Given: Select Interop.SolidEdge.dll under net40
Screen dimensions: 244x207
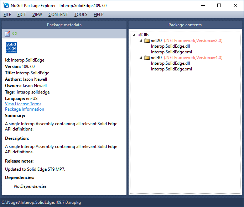Looking at the screenshot, I should (170, 63).
